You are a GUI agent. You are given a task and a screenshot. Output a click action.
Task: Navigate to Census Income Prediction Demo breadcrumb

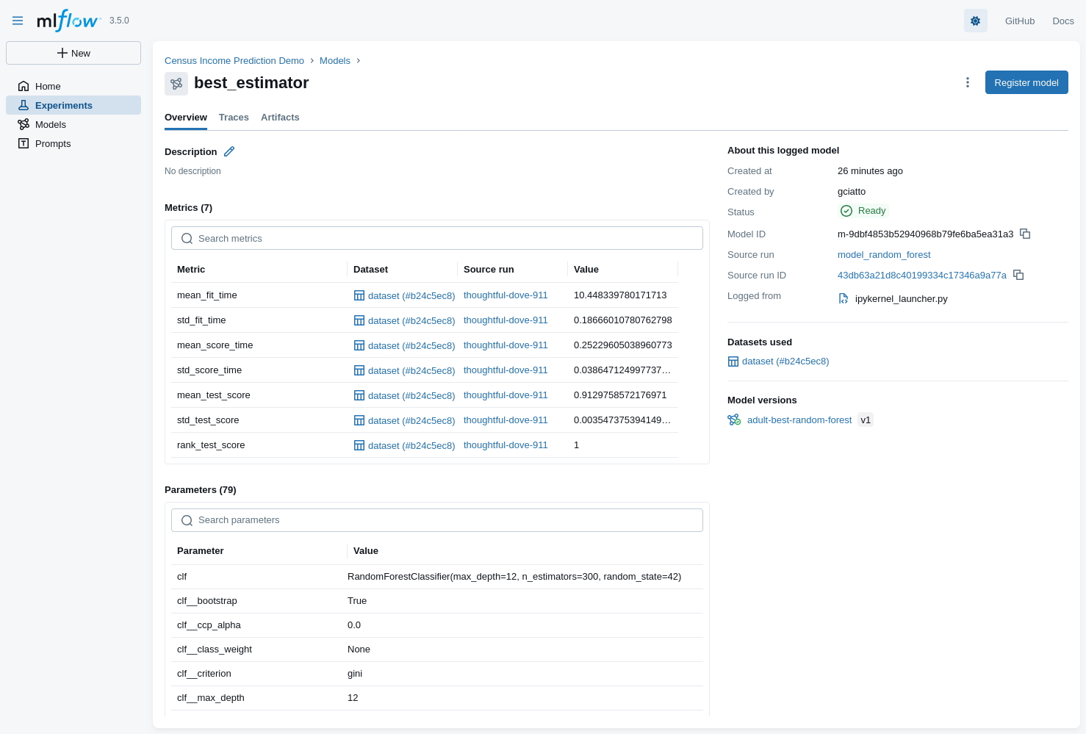(234, 61)
